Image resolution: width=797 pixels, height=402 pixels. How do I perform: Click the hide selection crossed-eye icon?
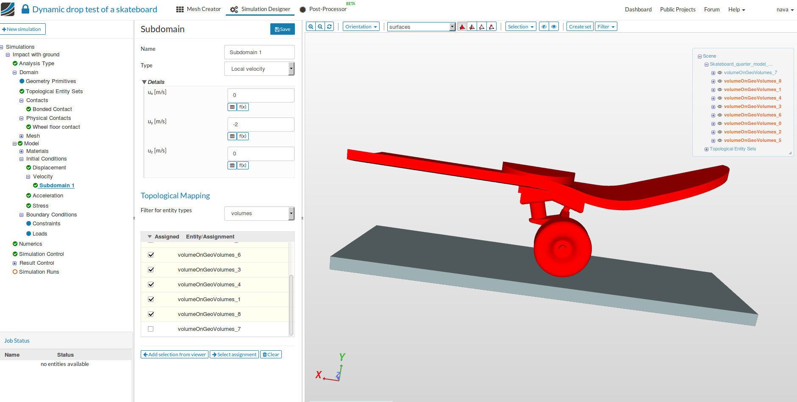coord(544,27)
